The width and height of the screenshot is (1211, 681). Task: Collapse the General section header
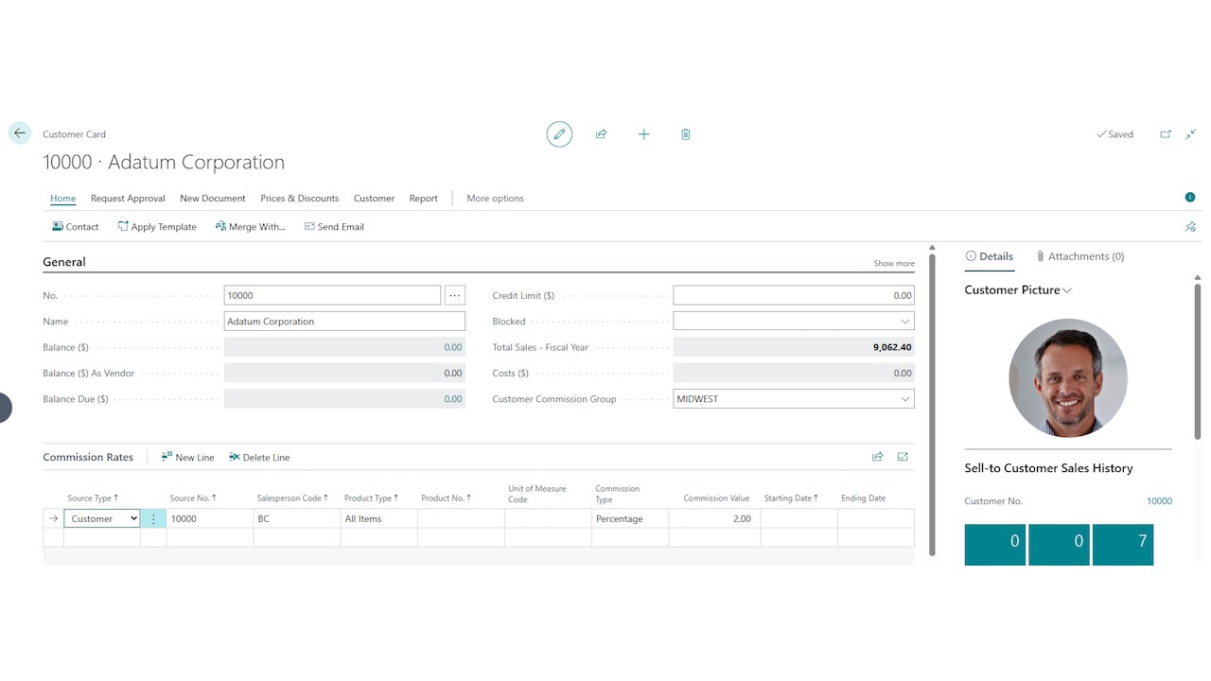tap(64, 262)
